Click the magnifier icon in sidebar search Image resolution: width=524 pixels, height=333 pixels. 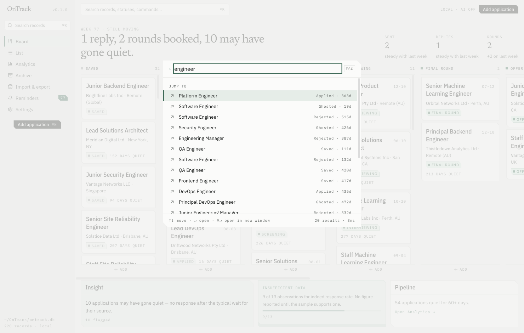10,26
